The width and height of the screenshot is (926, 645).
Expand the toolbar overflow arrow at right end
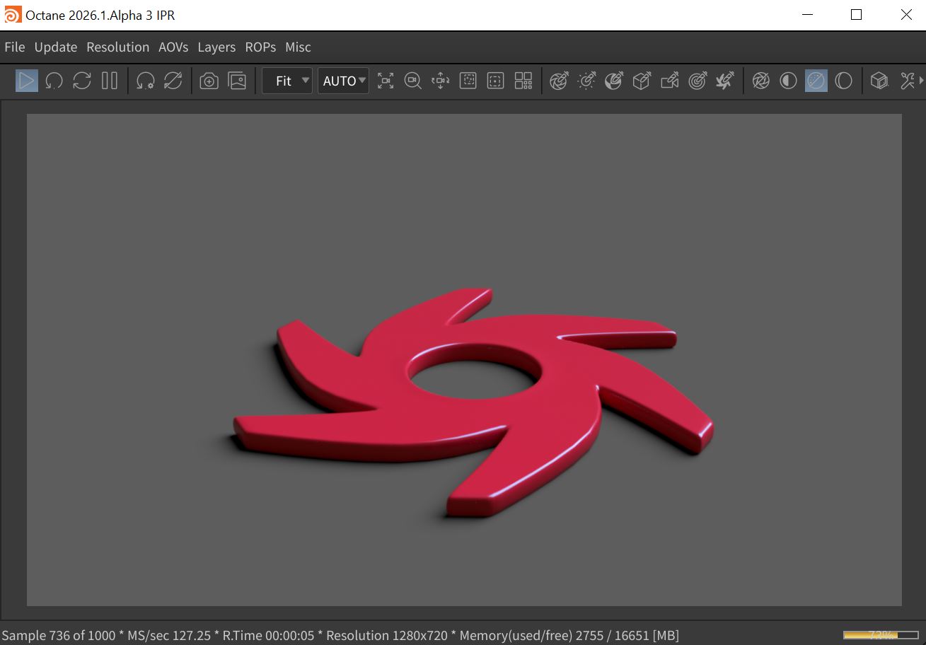click(x=921, y=81)
